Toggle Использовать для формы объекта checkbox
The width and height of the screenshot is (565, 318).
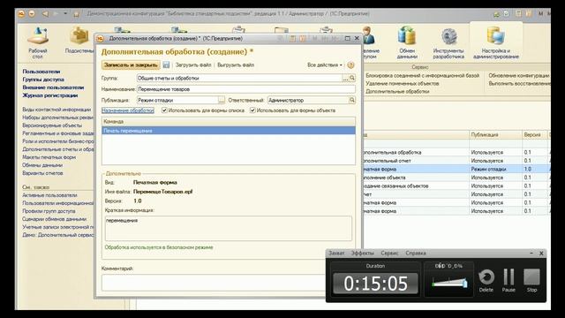[252, 110]
